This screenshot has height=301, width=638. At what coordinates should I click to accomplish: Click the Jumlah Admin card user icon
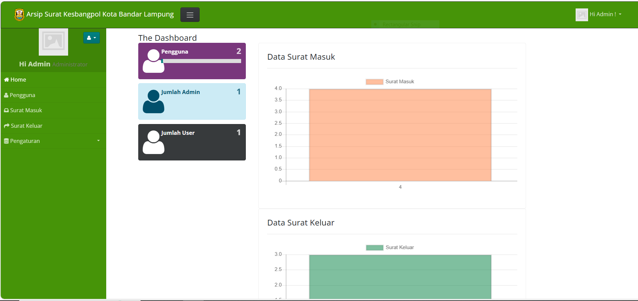click(153, 101)
